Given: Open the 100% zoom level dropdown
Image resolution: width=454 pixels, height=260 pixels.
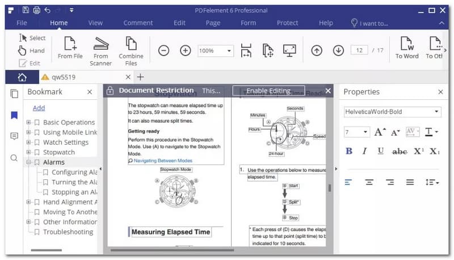Looking at the screenshot, I should click(x=215, y=51).
